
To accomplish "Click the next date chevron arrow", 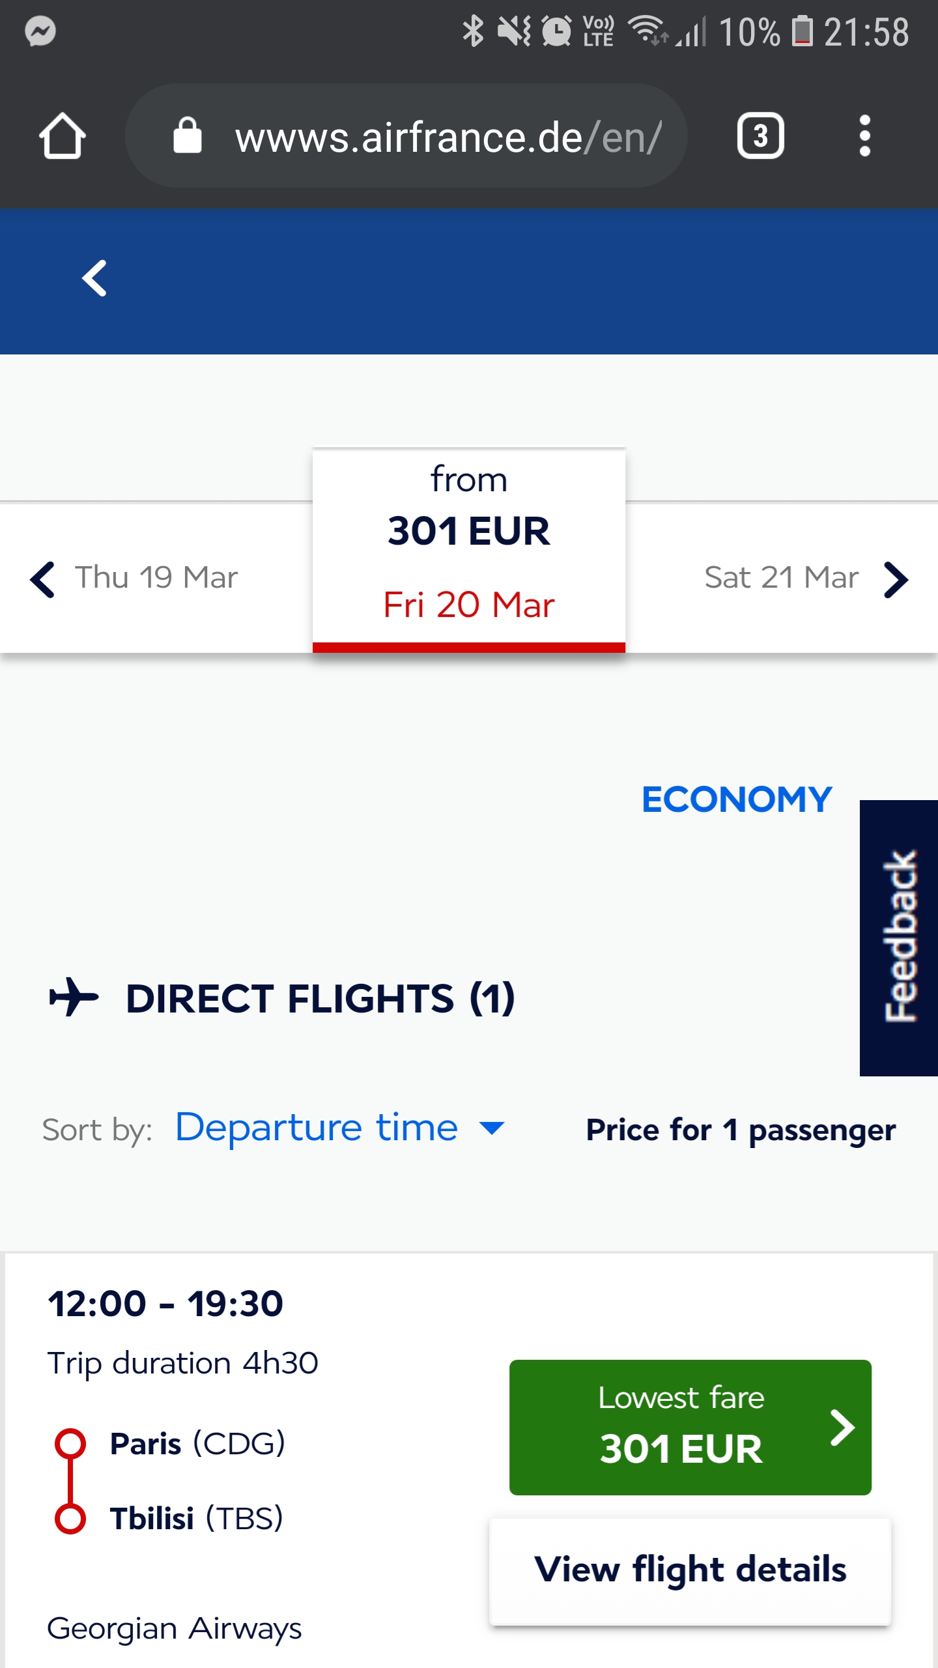I will 896,579.
